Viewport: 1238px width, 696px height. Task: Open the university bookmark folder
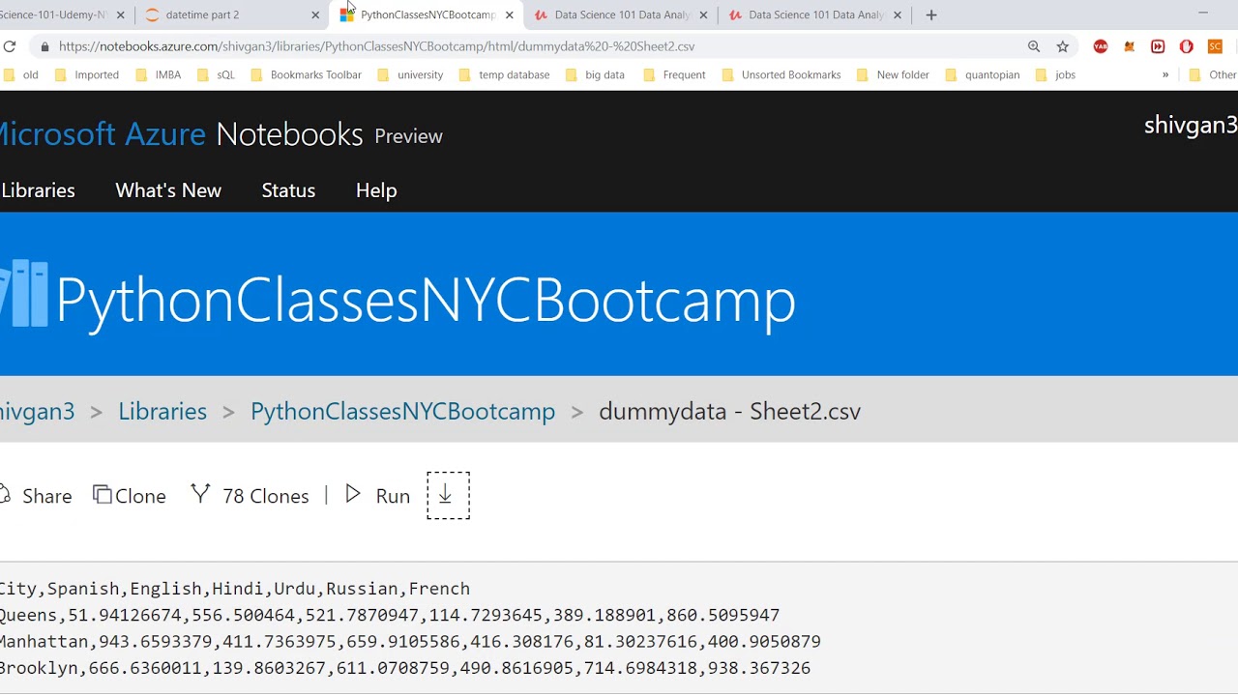click(410, 74)
